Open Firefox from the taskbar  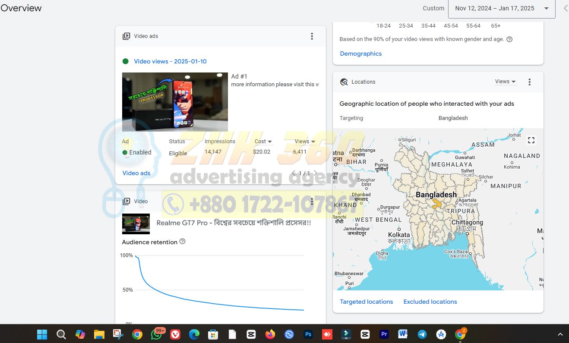[x=270, y=334]
